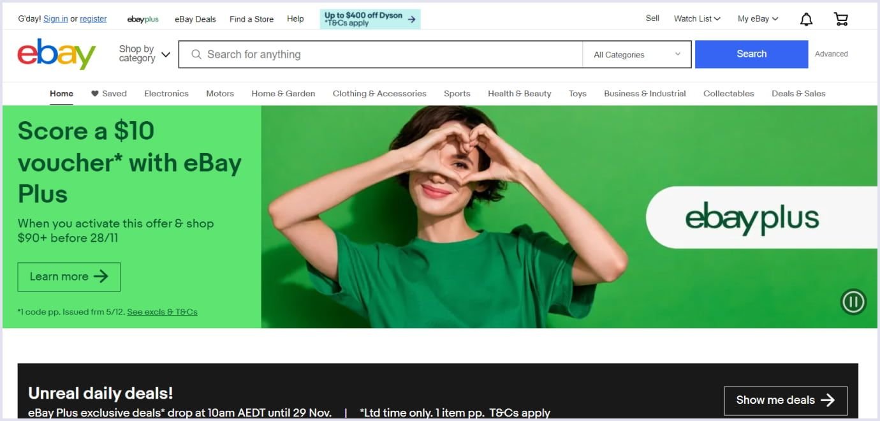Open the shopping cart icon
This screenshot has height=421, width=880.
tap(841, 19)
